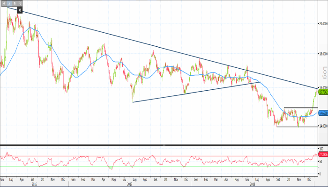328x187 pixels.
Task: Click the blue 14.6518 moving average label
Action: click(x=322, y=113)
